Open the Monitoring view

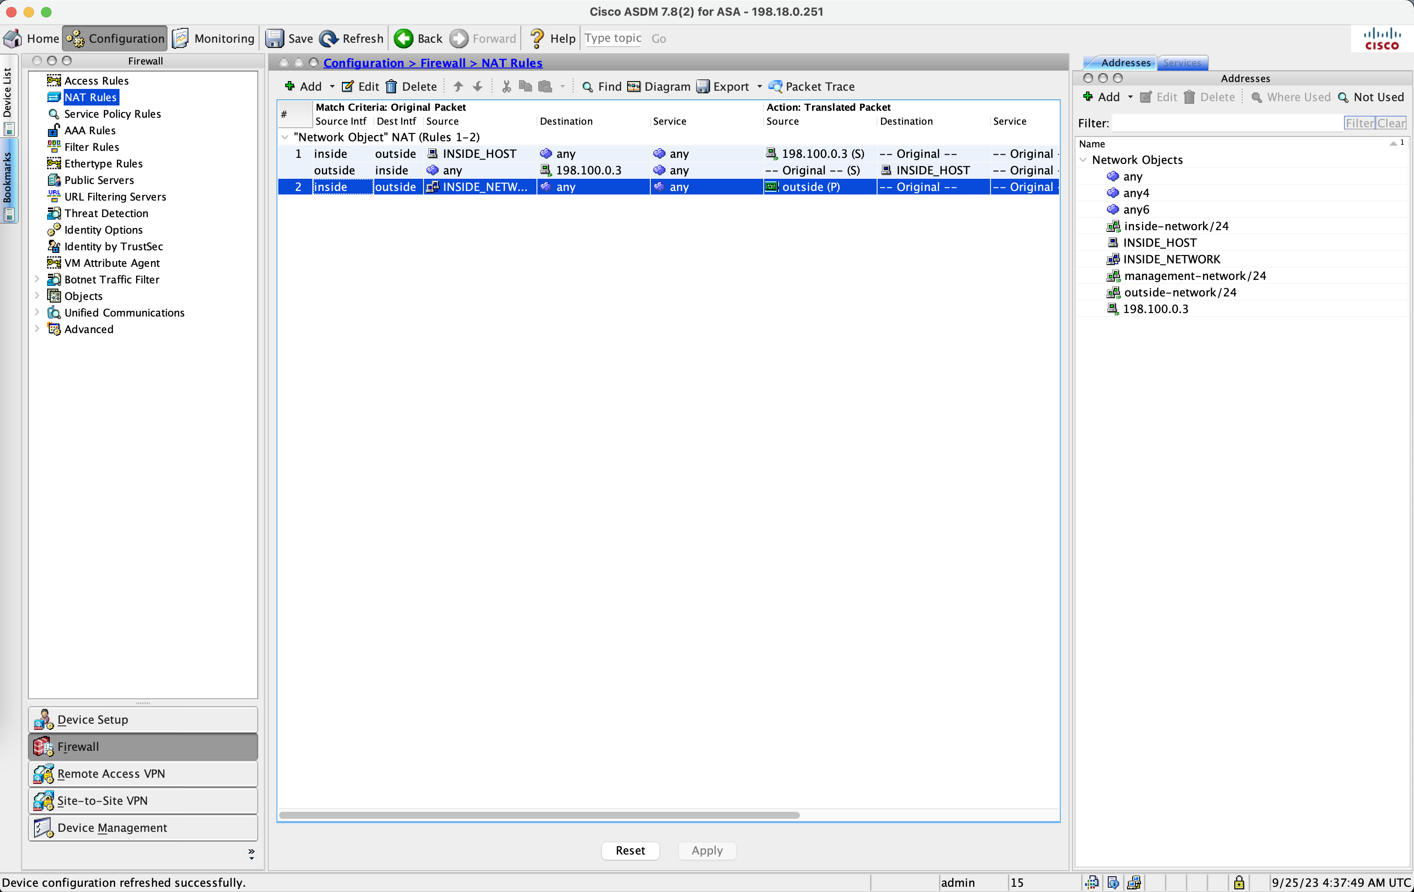click(x=214, y=38)
